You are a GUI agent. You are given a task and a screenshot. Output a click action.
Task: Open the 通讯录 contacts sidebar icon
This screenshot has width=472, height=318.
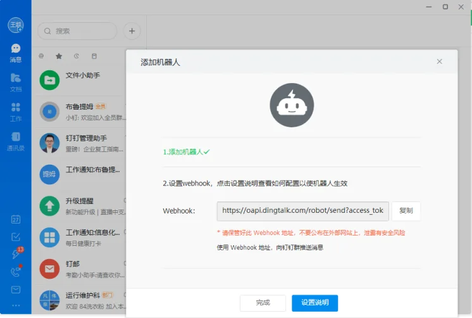click(x=16, y=141)
